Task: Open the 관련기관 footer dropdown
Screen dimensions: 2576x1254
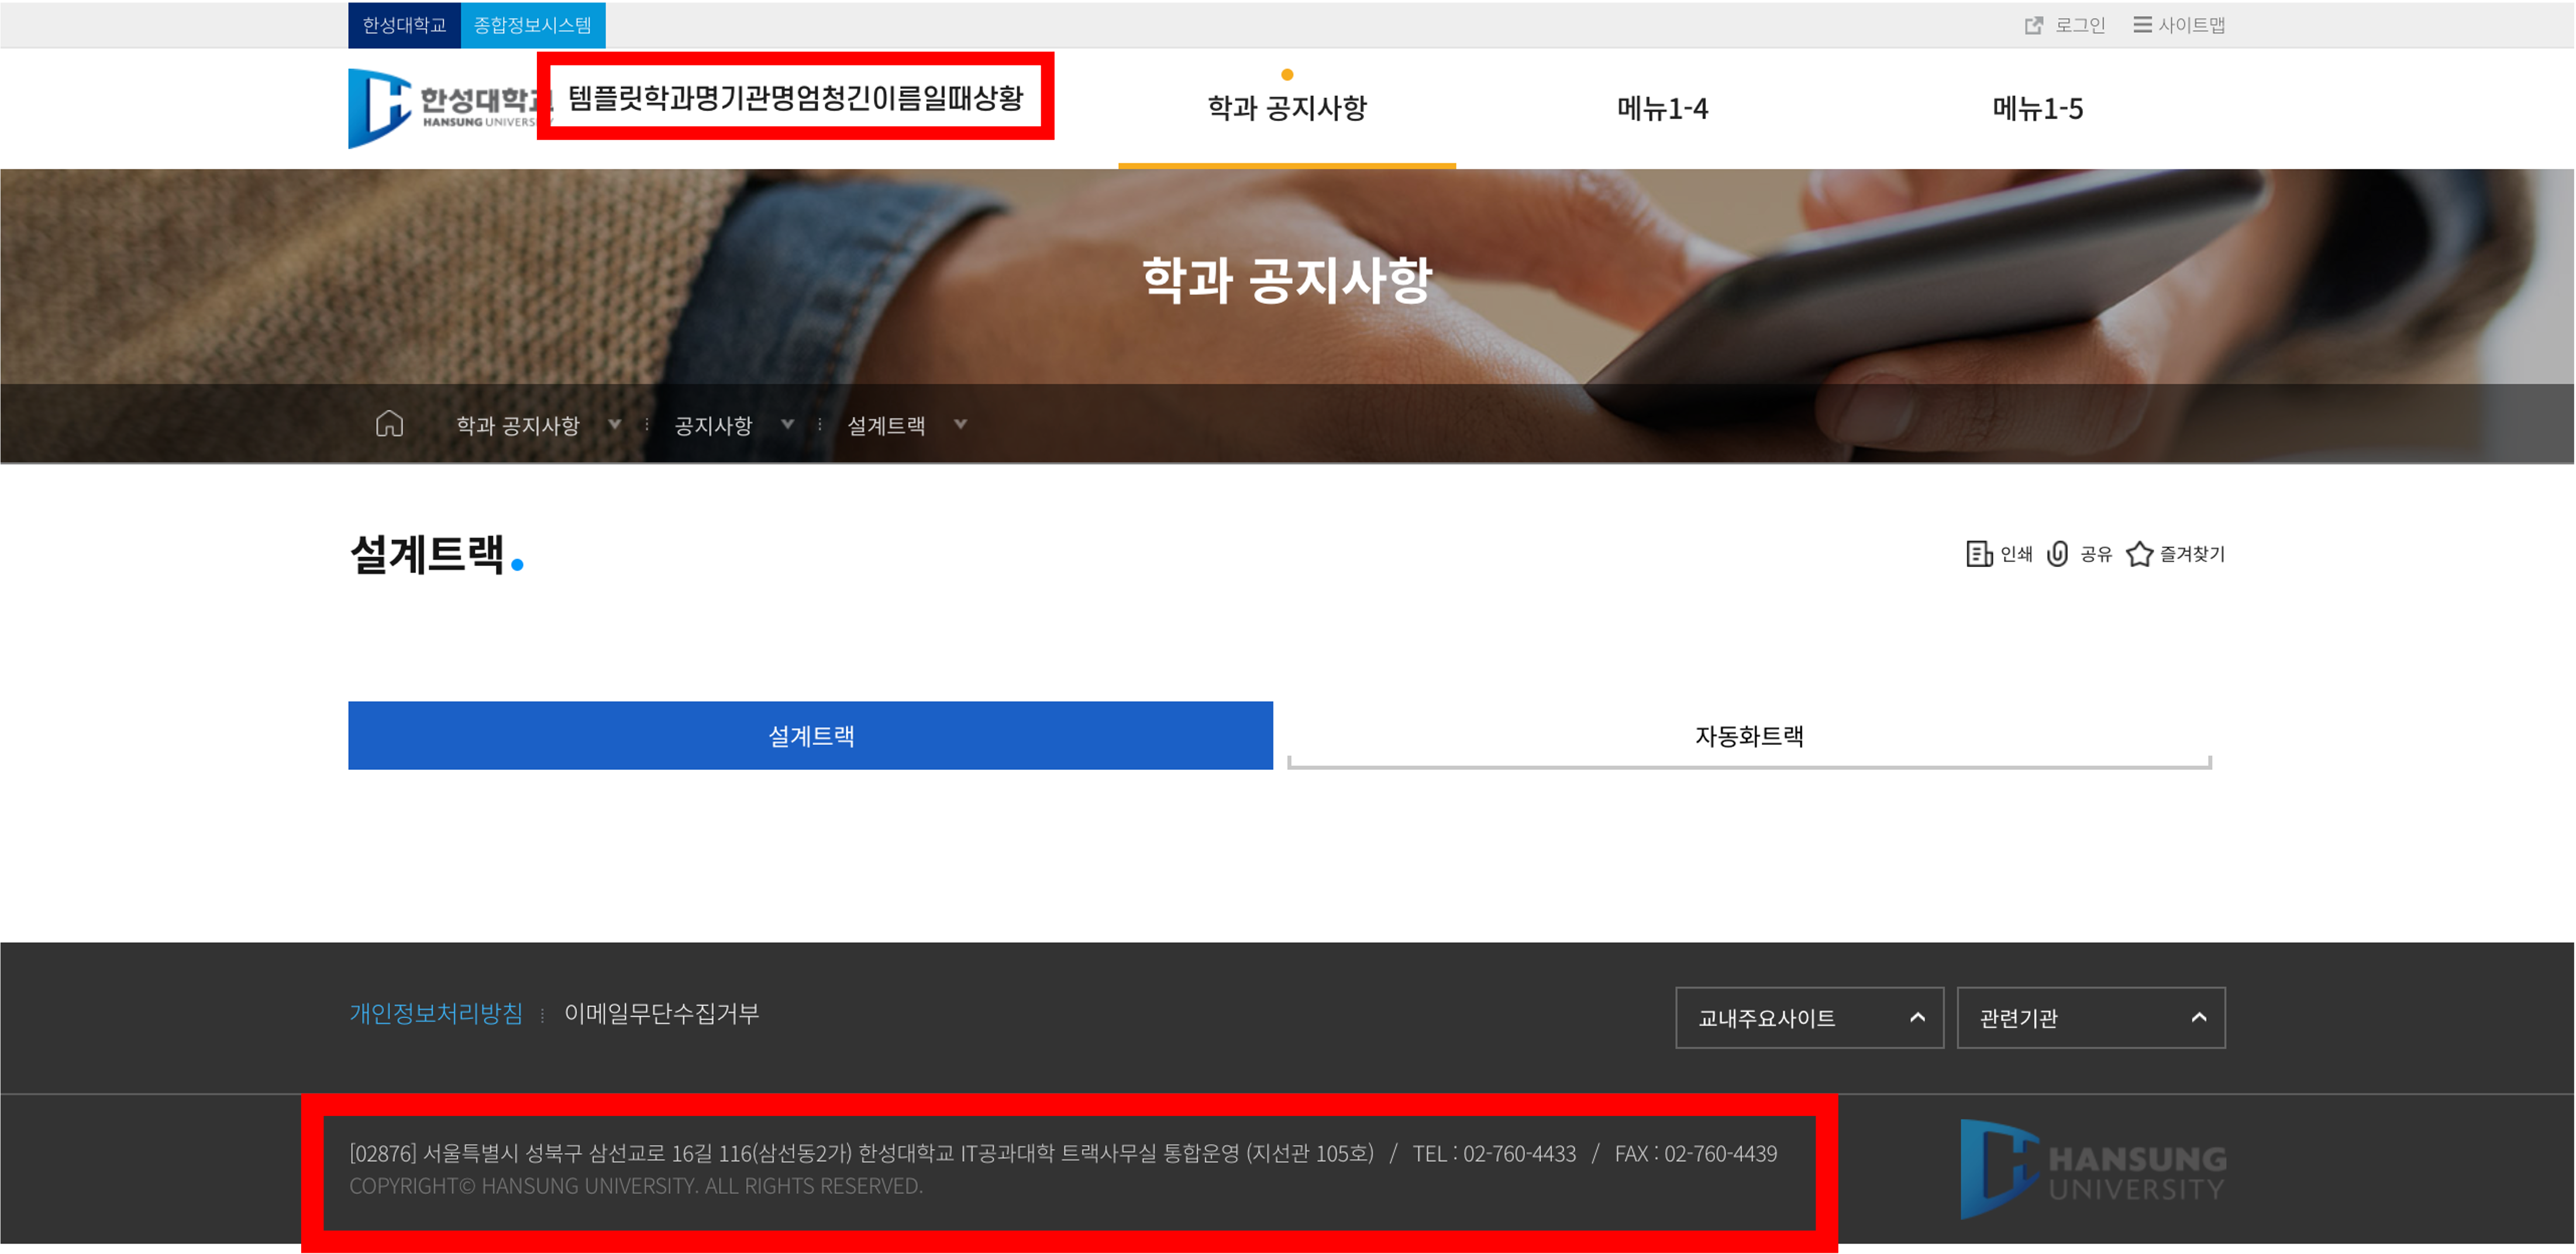Action: pyautogui.click(x=2090, y=1018)
